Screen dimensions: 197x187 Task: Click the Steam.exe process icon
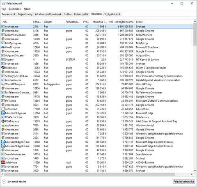(3, 68)
